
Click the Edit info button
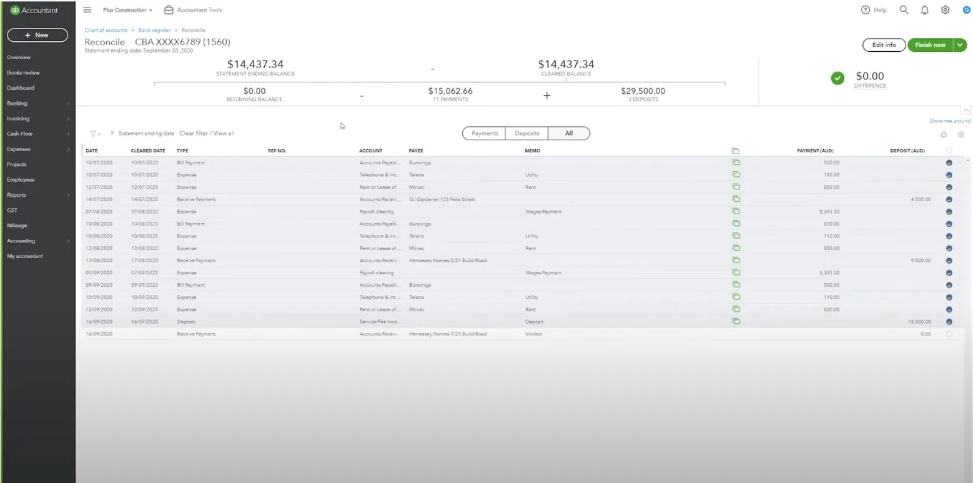coord(884,45)
